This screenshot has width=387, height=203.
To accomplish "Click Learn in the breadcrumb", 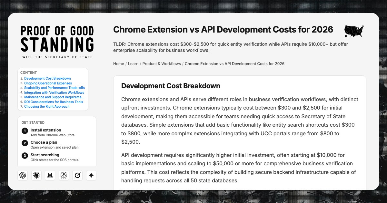I will [133, 64].
